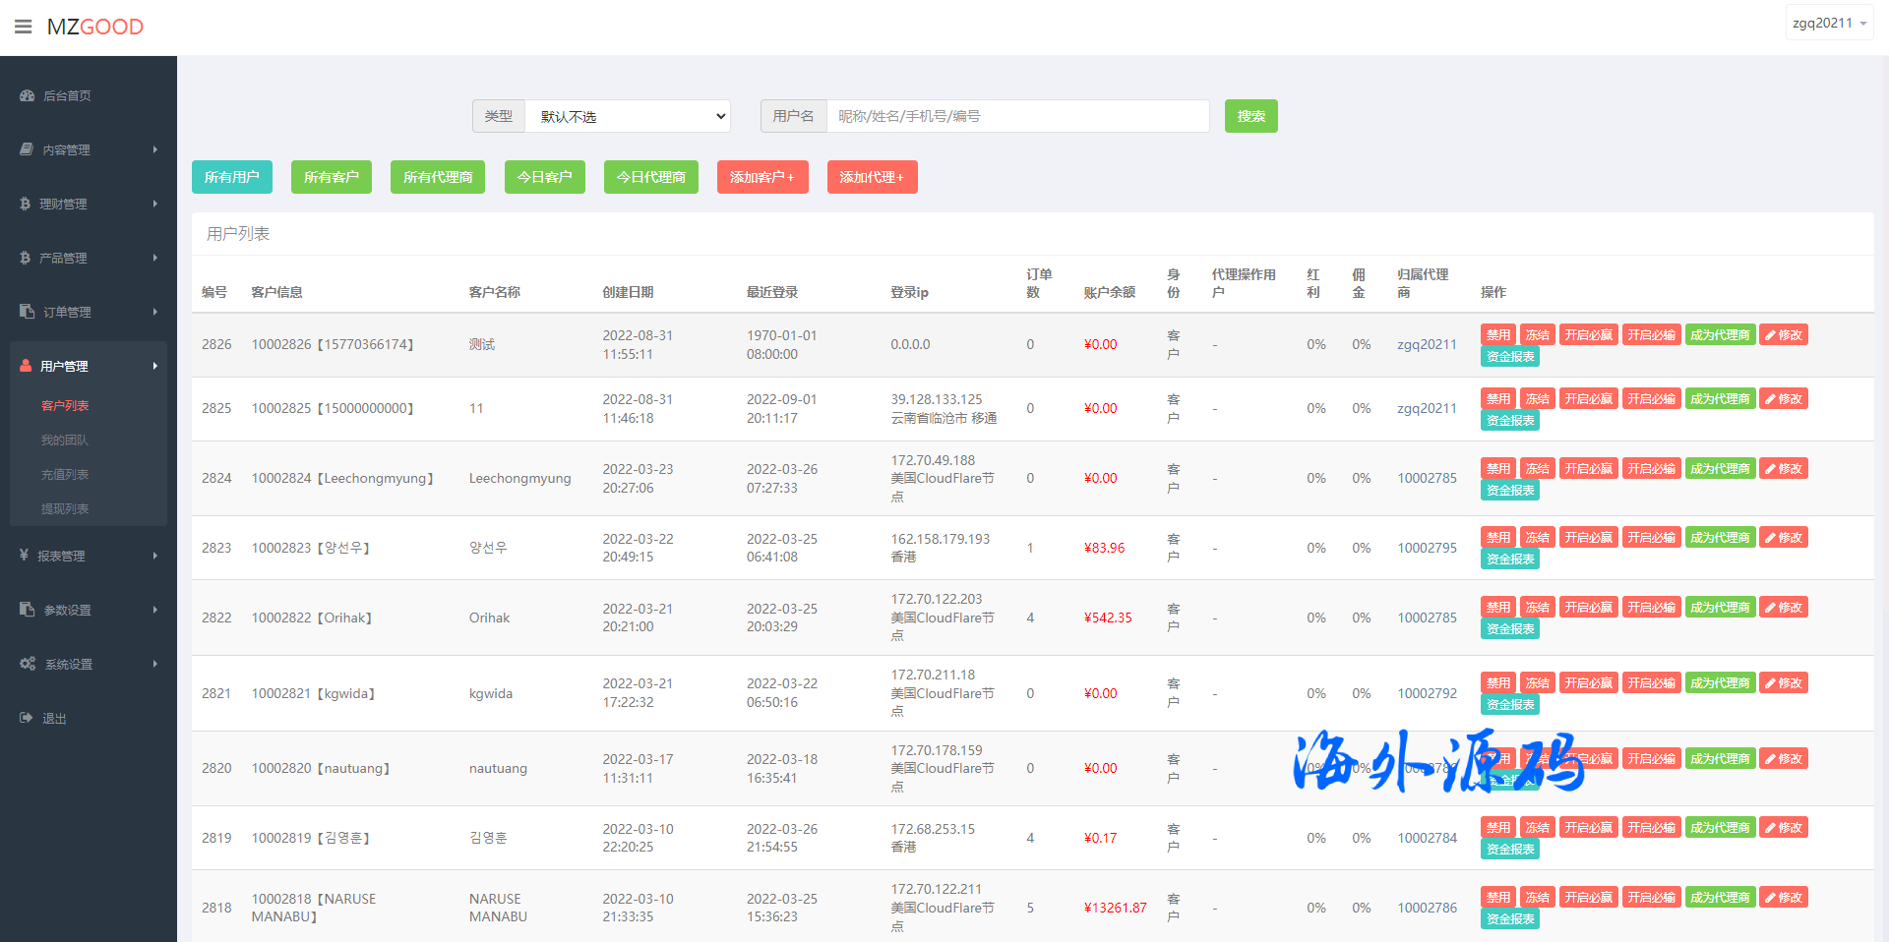Open the zgq20211 account dropdown
The height and width of the screenshot is (942, 1889).
1829,23
